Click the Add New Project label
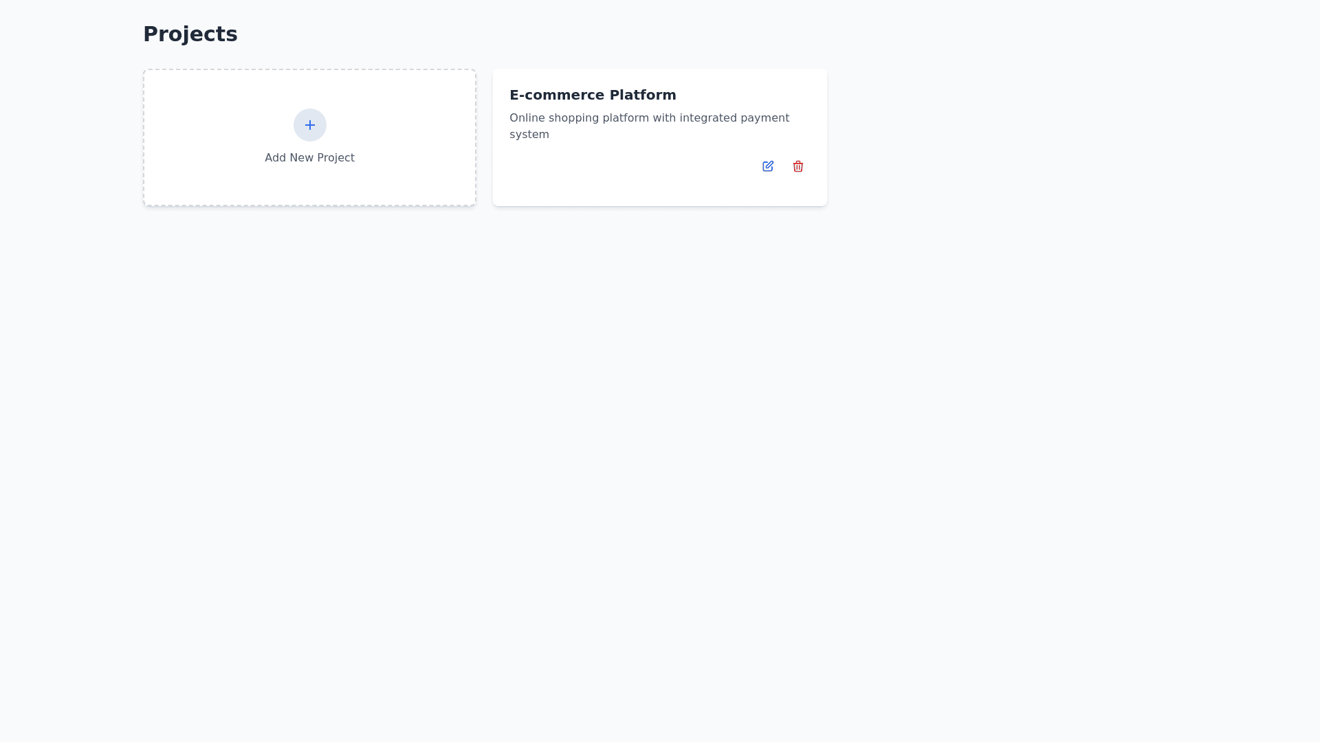The image size is (1320, 742). (309, 158)
